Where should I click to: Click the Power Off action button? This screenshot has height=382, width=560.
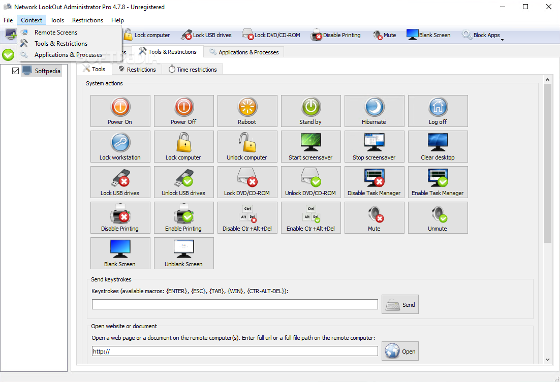coord(183,111)
